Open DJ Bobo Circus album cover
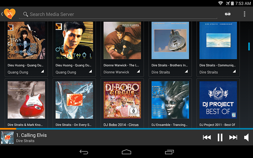The image size is (253, 158). click(x=122, y=100)
